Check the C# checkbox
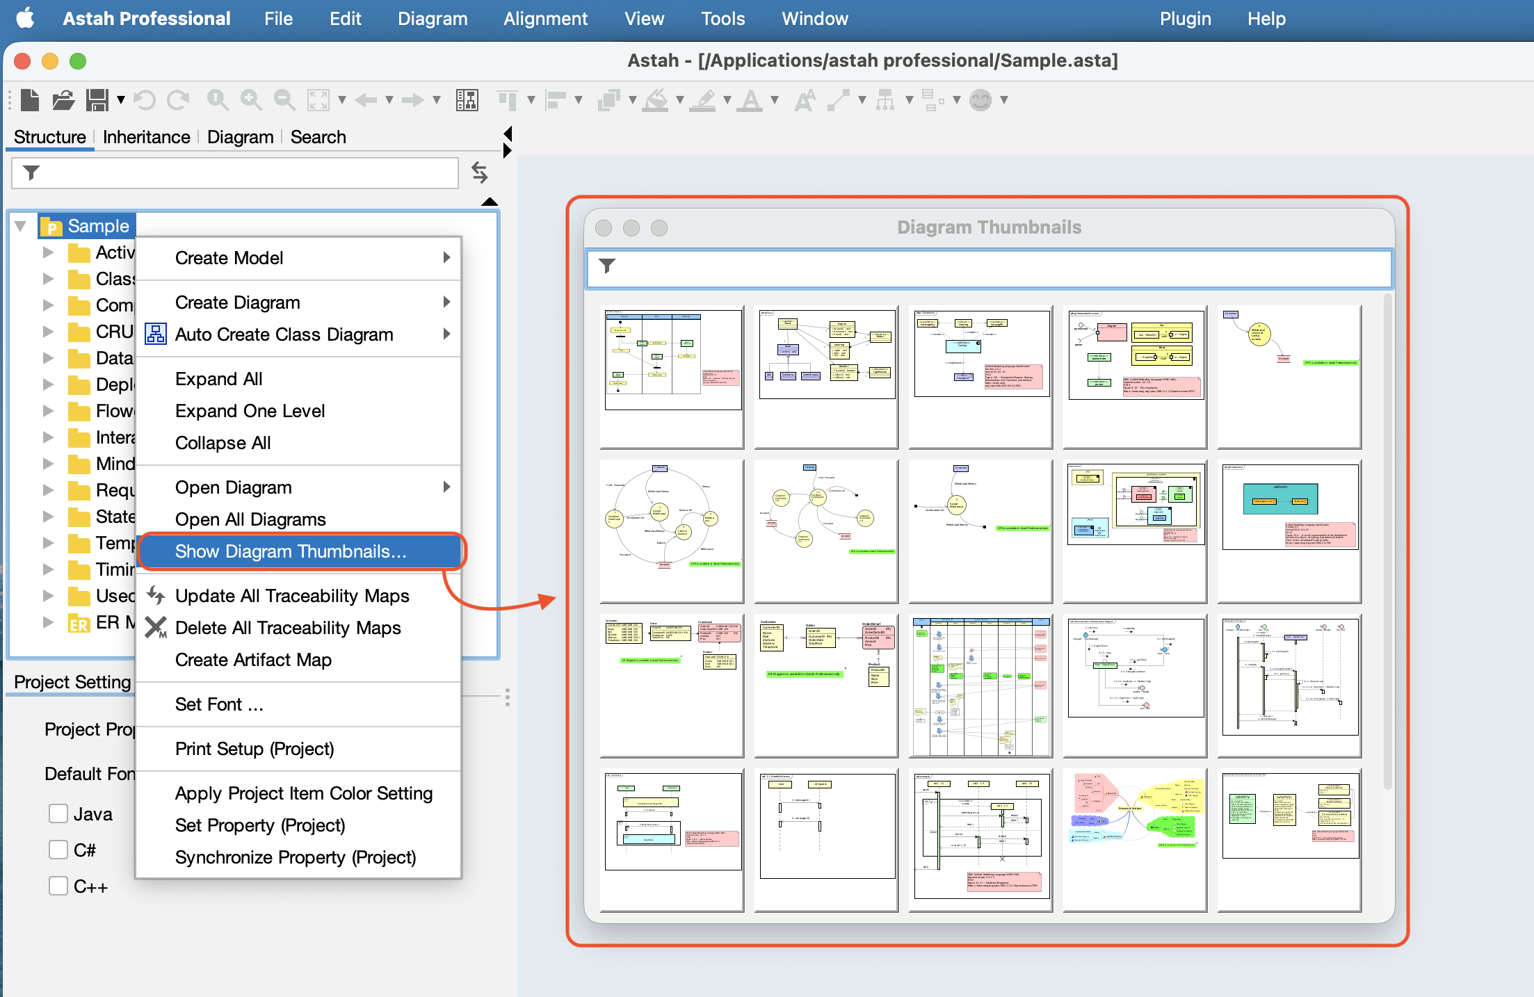This screenshot has height=997, width=1534. click(58, 850)
